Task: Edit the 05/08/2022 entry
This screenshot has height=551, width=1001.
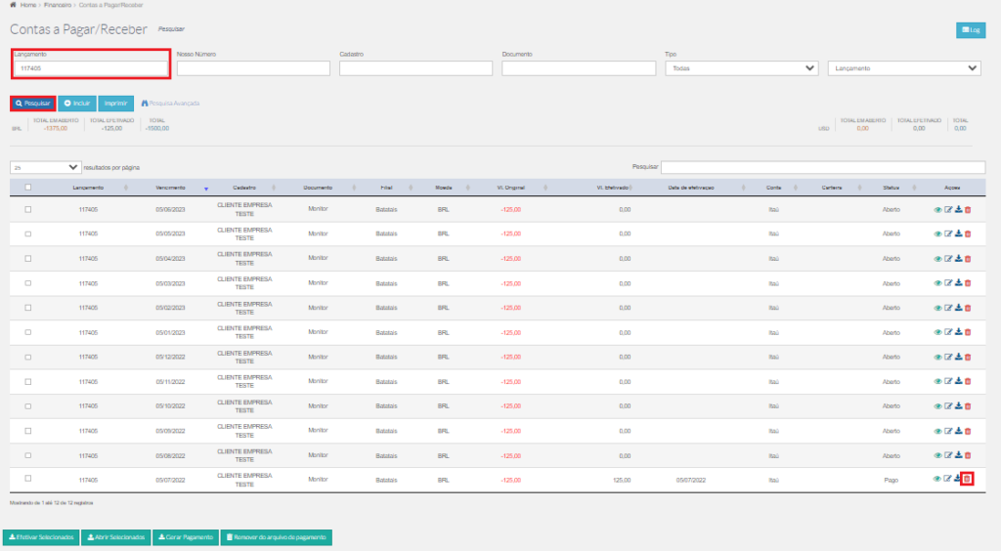Action: pos(948,455)
